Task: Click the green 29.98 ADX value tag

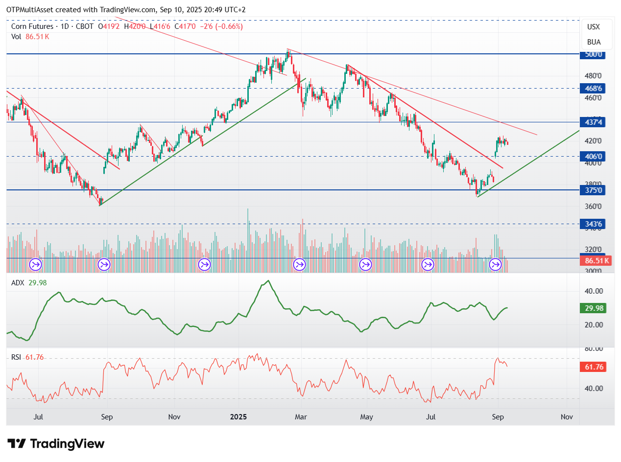Action: 593,308
